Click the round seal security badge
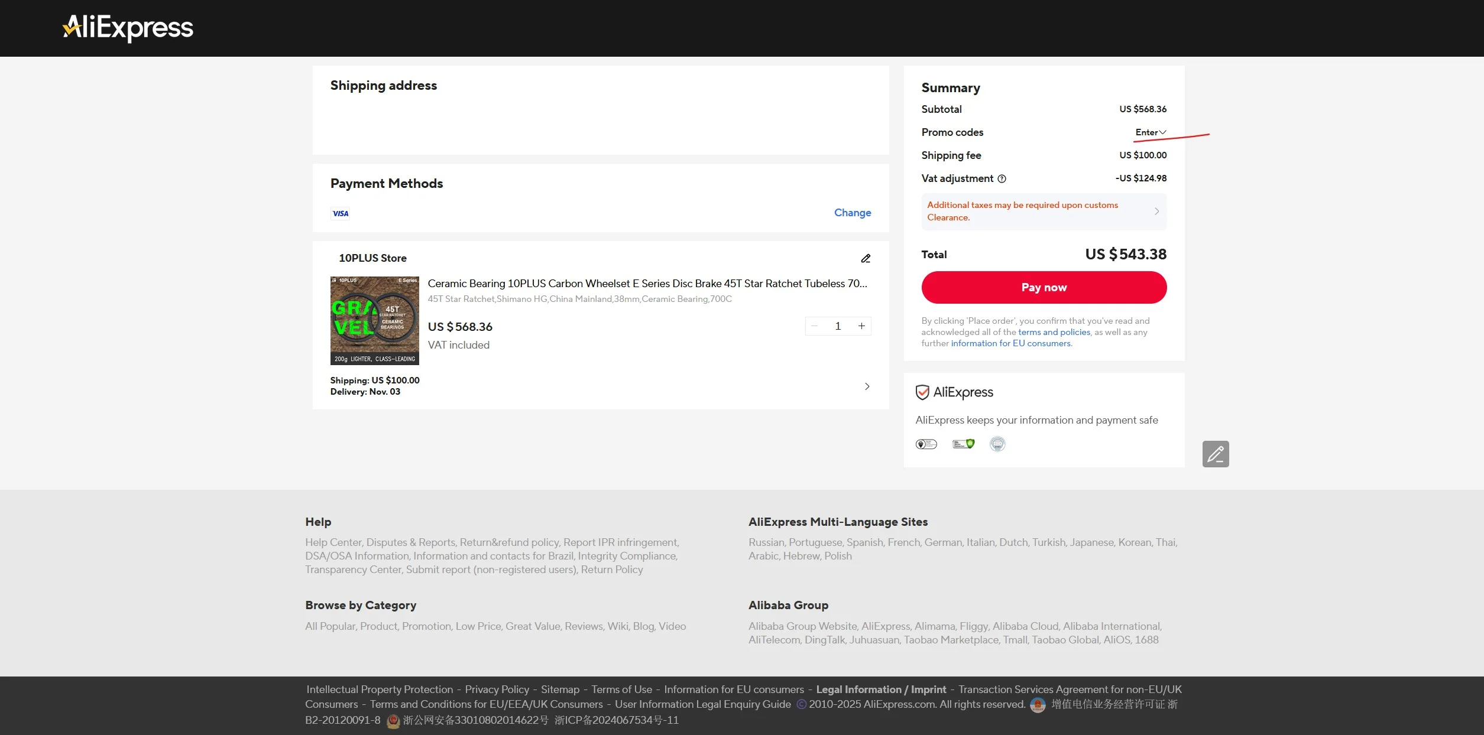This screenshot has width=1484, height=735. tap(997, 444)
